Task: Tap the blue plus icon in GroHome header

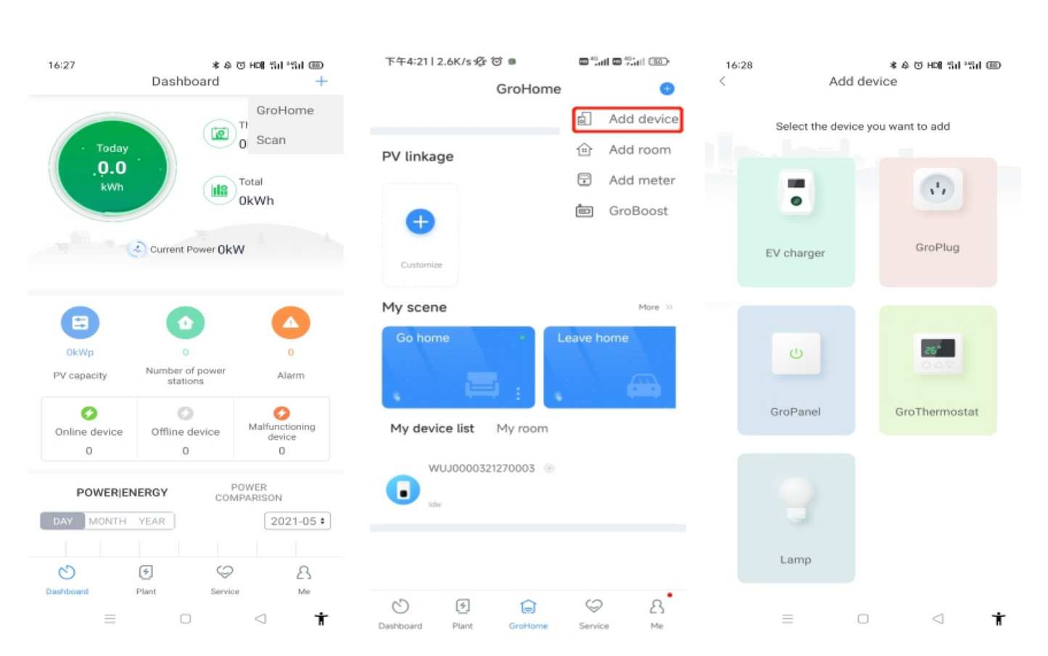Action: point(667,88)
